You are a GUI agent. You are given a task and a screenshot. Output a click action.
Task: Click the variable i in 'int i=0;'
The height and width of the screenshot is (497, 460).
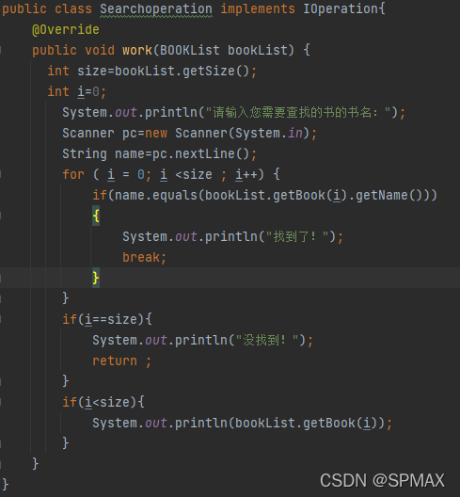(81, 91)
